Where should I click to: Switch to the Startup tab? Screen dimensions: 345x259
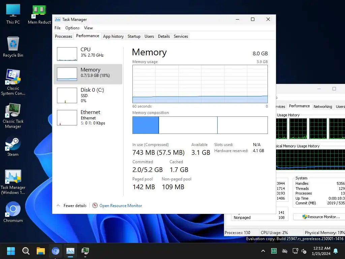pyautogui.click(x=134, y=36)
